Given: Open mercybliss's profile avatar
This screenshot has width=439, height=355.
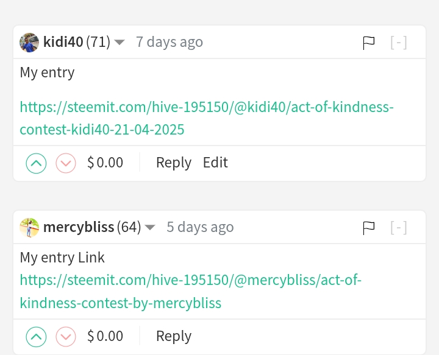Looking at the screenshot, I should tap(29, 228).
